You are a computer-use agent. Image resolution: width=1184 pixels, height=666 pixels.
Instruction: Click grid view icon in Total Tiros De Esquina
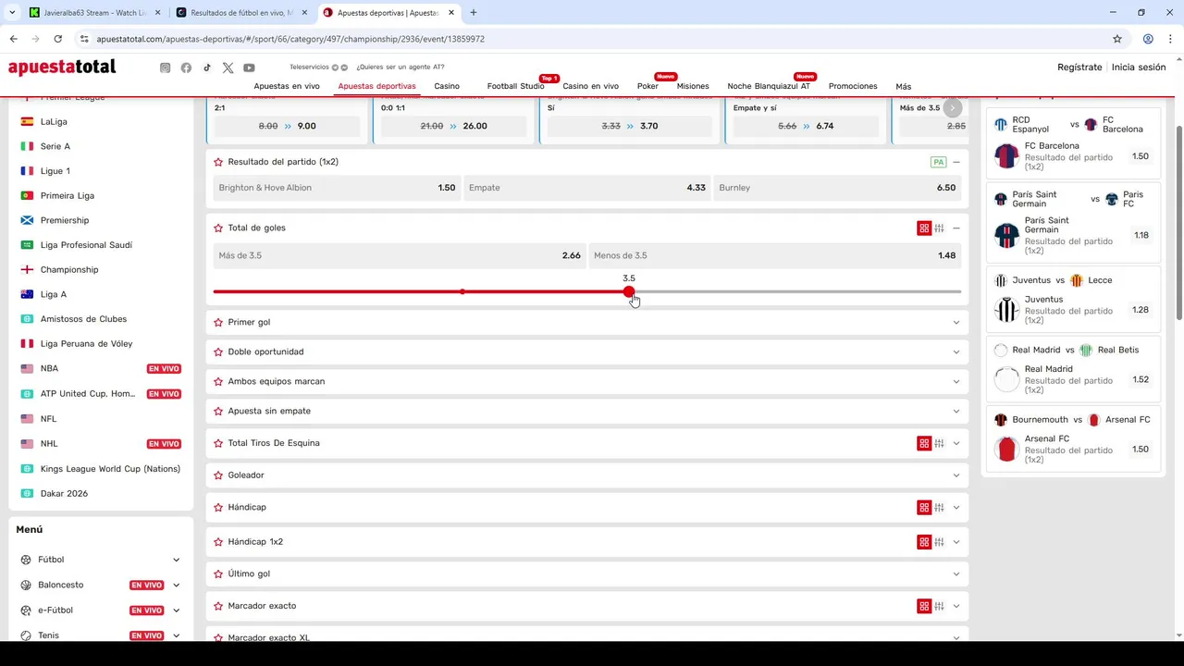(924, 443)
